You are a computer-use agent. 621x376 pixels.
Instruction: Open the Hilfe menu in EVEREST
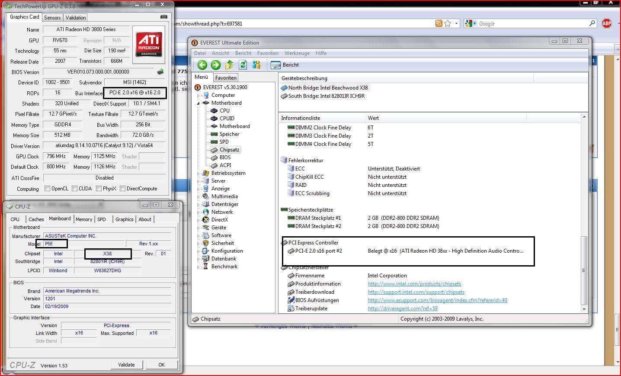click(321, 53)
